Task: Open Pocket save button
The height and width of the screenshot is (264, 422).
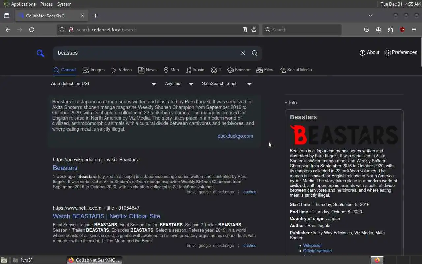Action: click(367, 30)
